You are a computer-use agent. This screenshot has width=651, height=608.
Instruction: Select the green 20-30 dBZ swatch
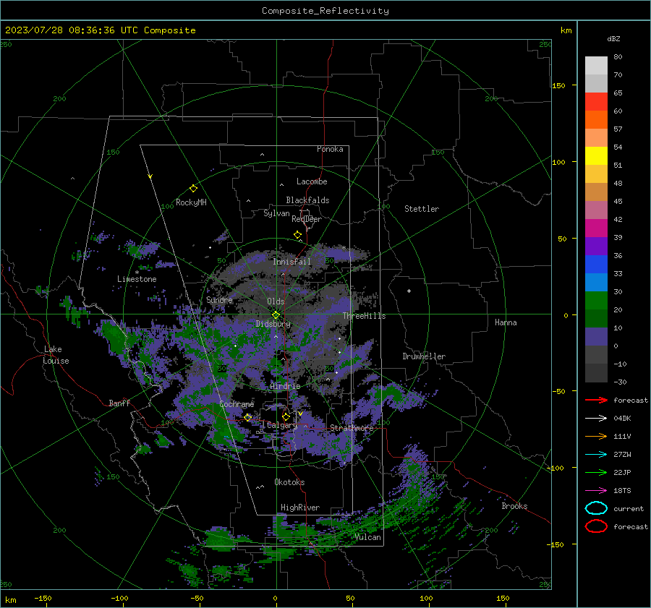pyautogui.click(x=596, y=301)
